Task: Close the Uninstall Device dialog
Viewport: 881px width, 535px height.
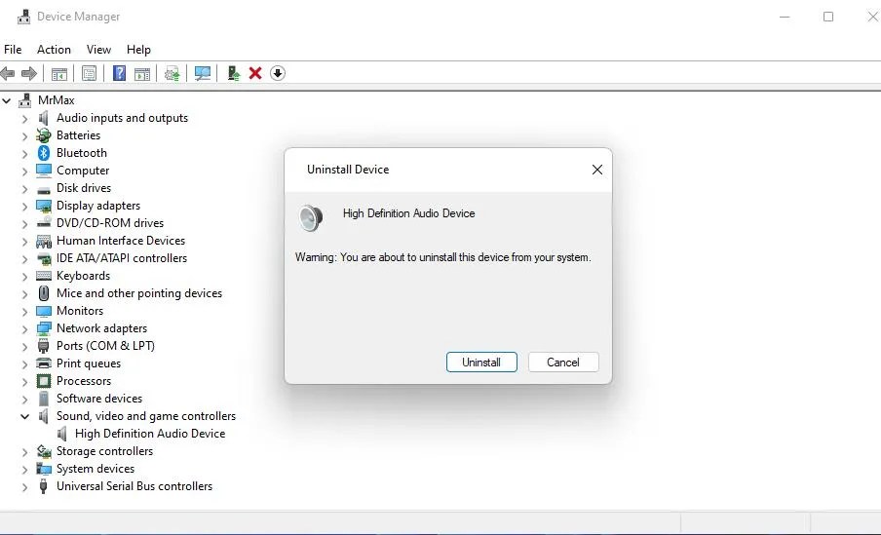Action: 597,170
